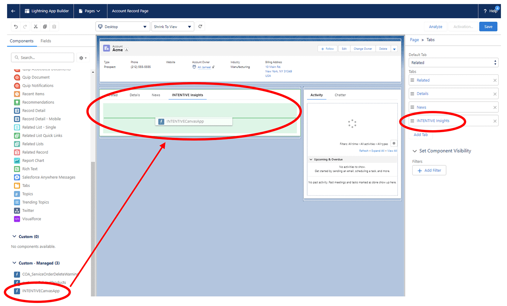The width and height of the screenshot is (507, 306).
Task: Remove the INTENTIVE Insights tab with X
Action: point(495,121)
